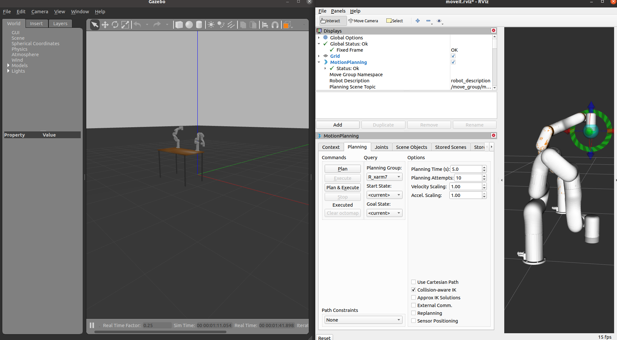Click the Add display button
Image resolution: width=617 pixels, height=340 pixels.
tap(337, 125)
